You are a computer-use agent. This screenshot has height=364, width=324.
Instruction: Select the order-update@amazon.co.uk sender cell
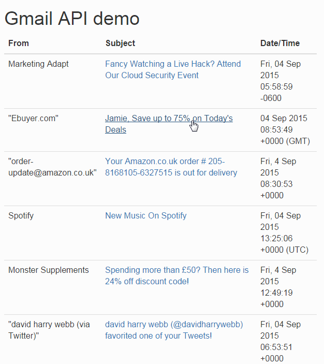[52, 167]
